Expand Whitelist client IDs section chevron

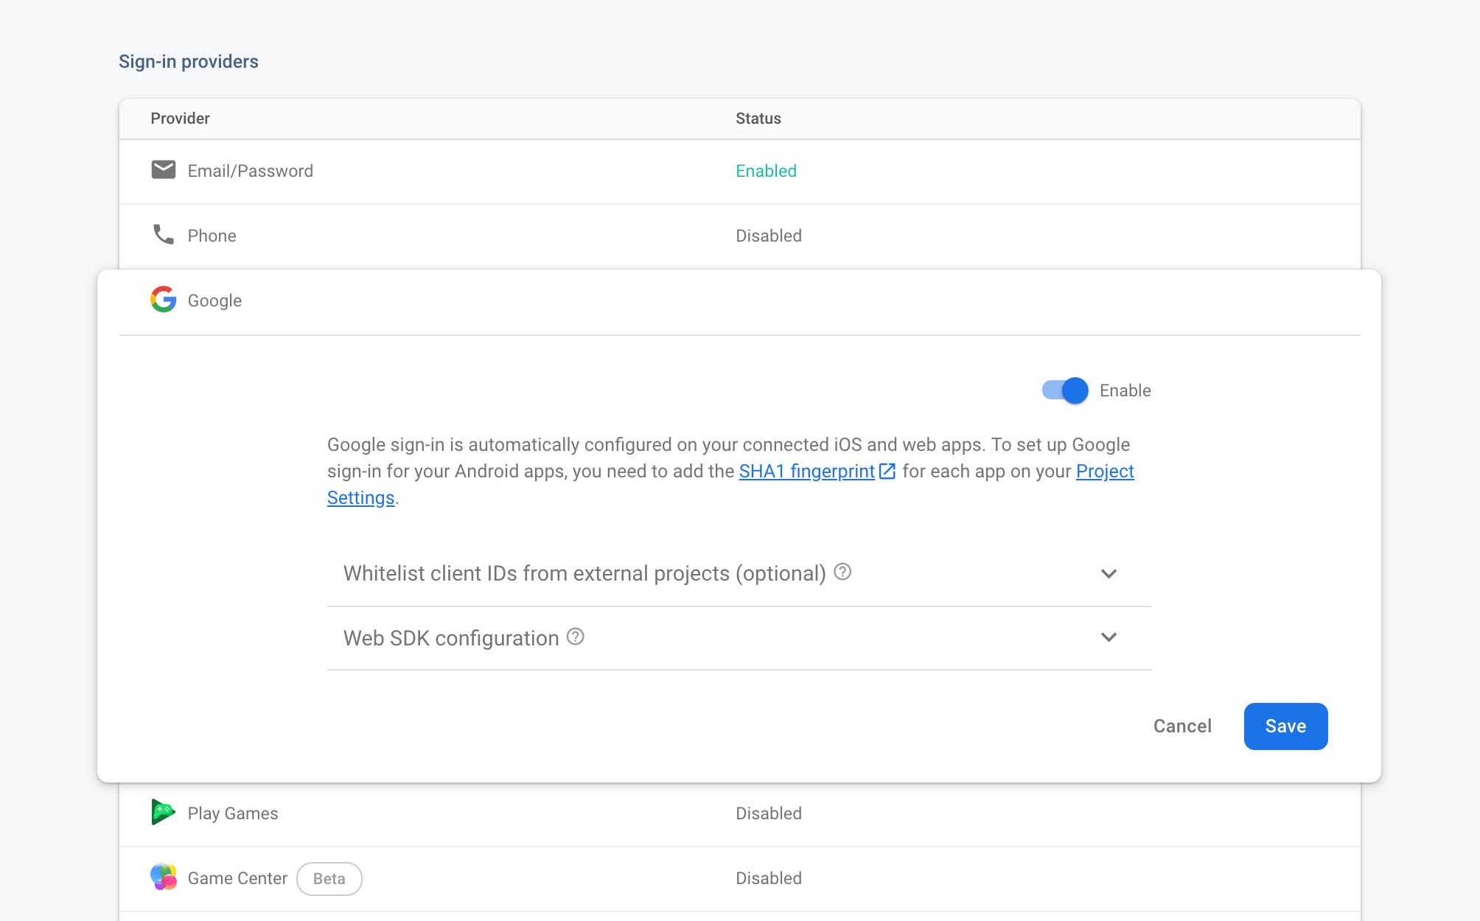[1109, 573]
